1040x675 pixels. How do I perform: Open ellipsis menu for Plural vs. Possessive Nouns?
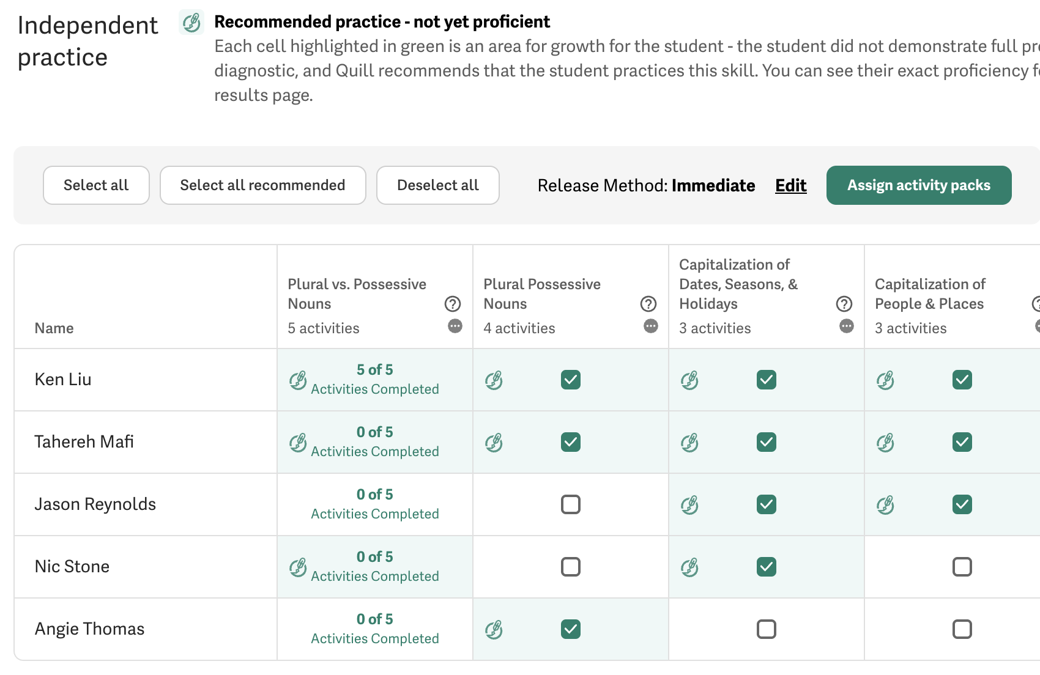455,326
